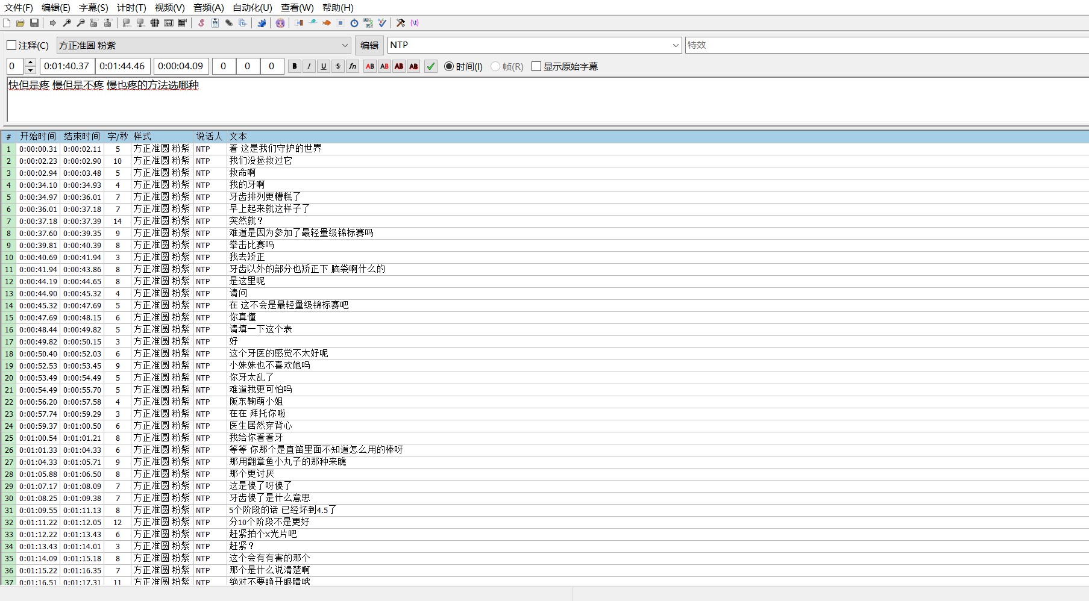Increase the layer number spinner
The image size is (1089, 601).
pos(30,63)
